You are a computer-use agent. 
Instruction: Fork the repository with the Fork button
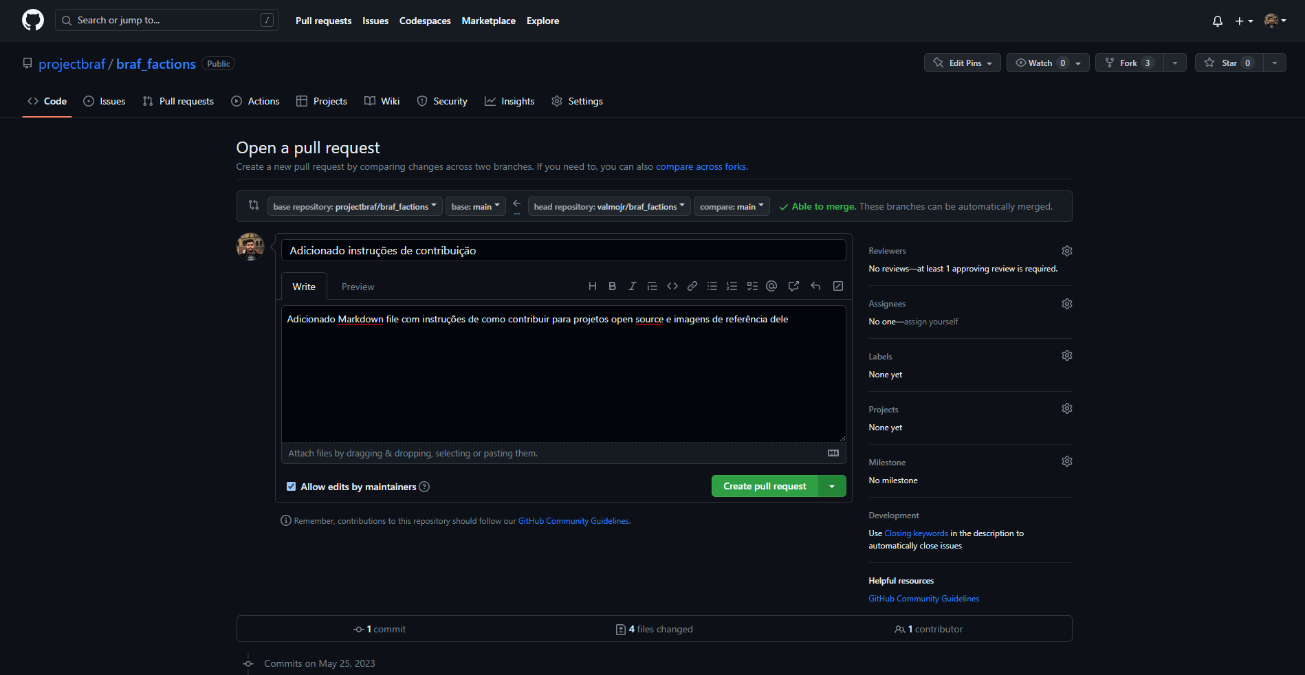click(x=1130, y=63)
